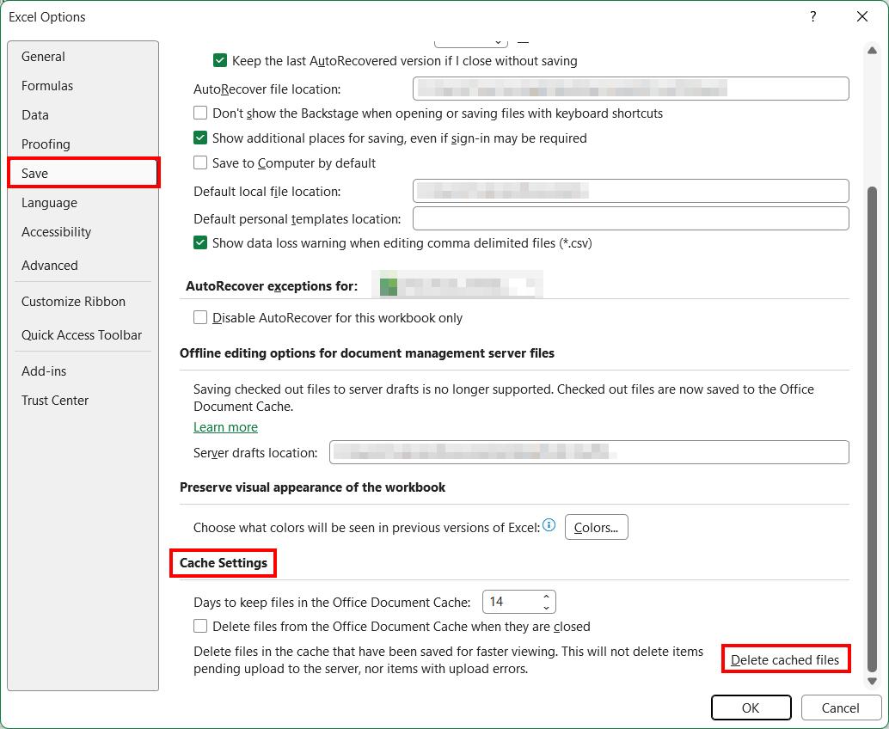Click the Days to keep files value box
The height and width of the screenshot is (729, 889).
[x=510, y=602]
